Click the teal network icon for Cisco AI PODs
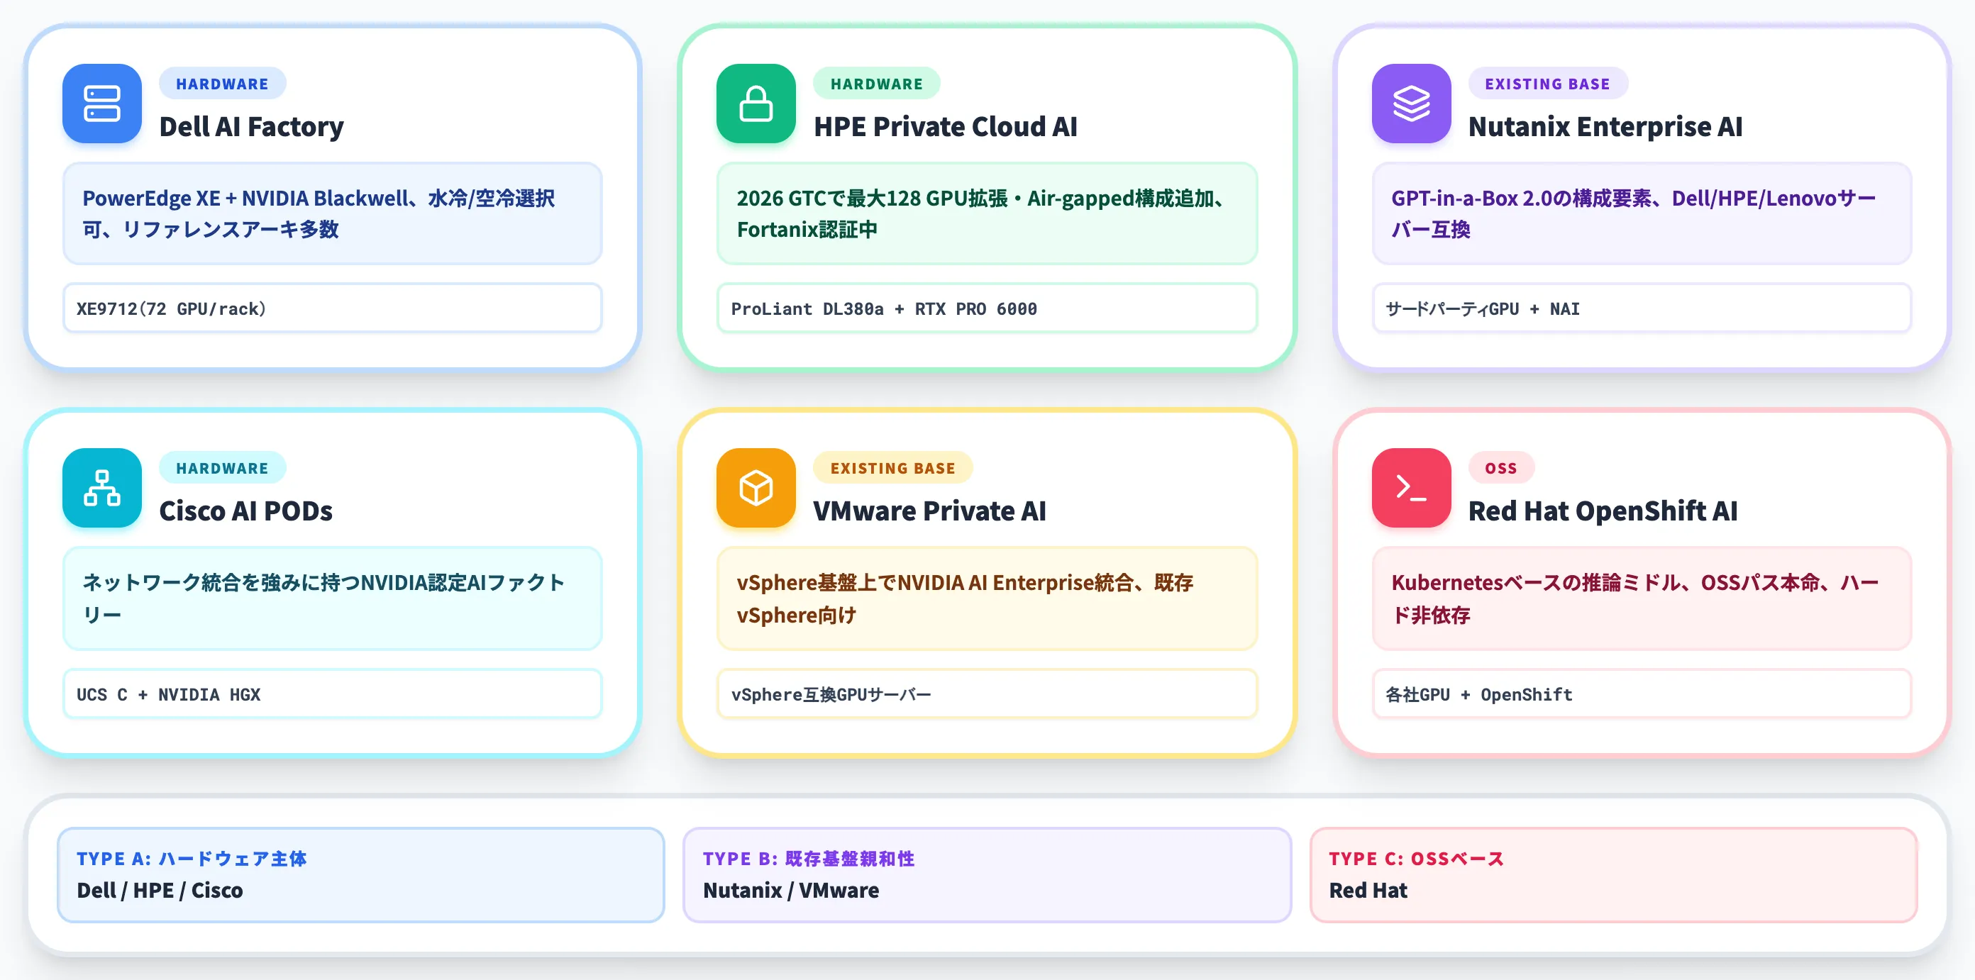 pyautogui.click(x=102, y=488)
